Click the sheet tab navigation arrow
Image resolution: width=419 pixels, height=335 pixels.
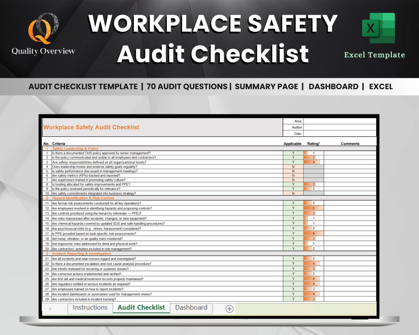click(51, 308)
